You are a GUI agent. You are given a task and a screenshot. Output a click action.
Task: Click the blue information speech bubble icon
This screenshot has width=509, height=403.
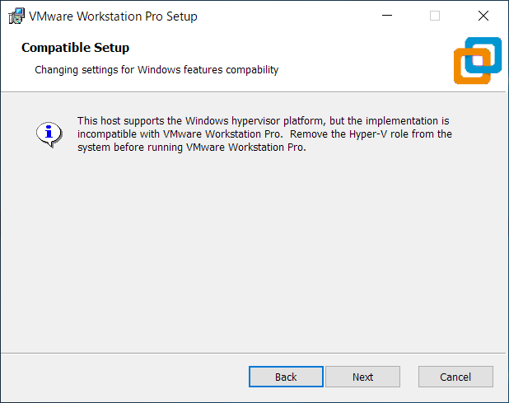49,134
